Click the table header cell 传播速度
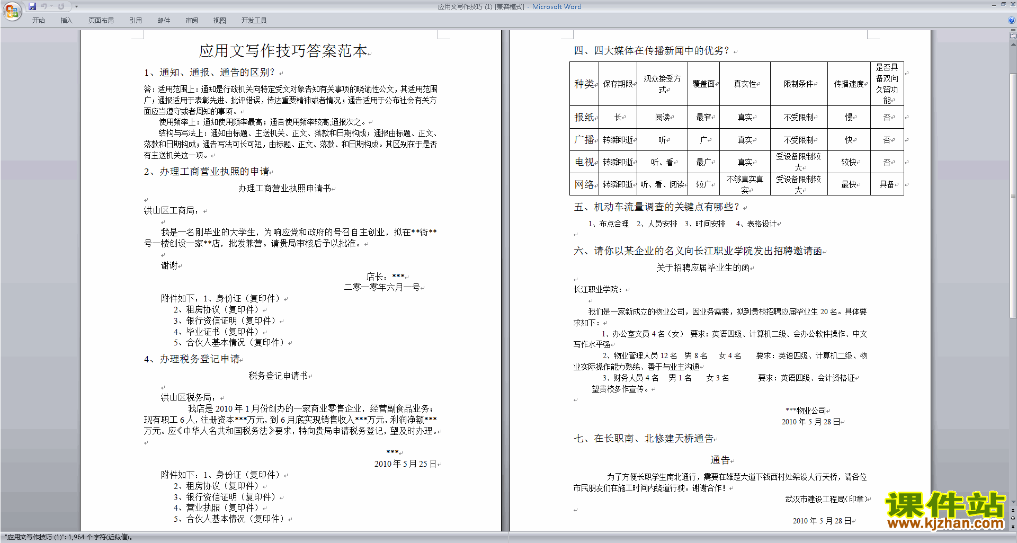 [849, 84]
